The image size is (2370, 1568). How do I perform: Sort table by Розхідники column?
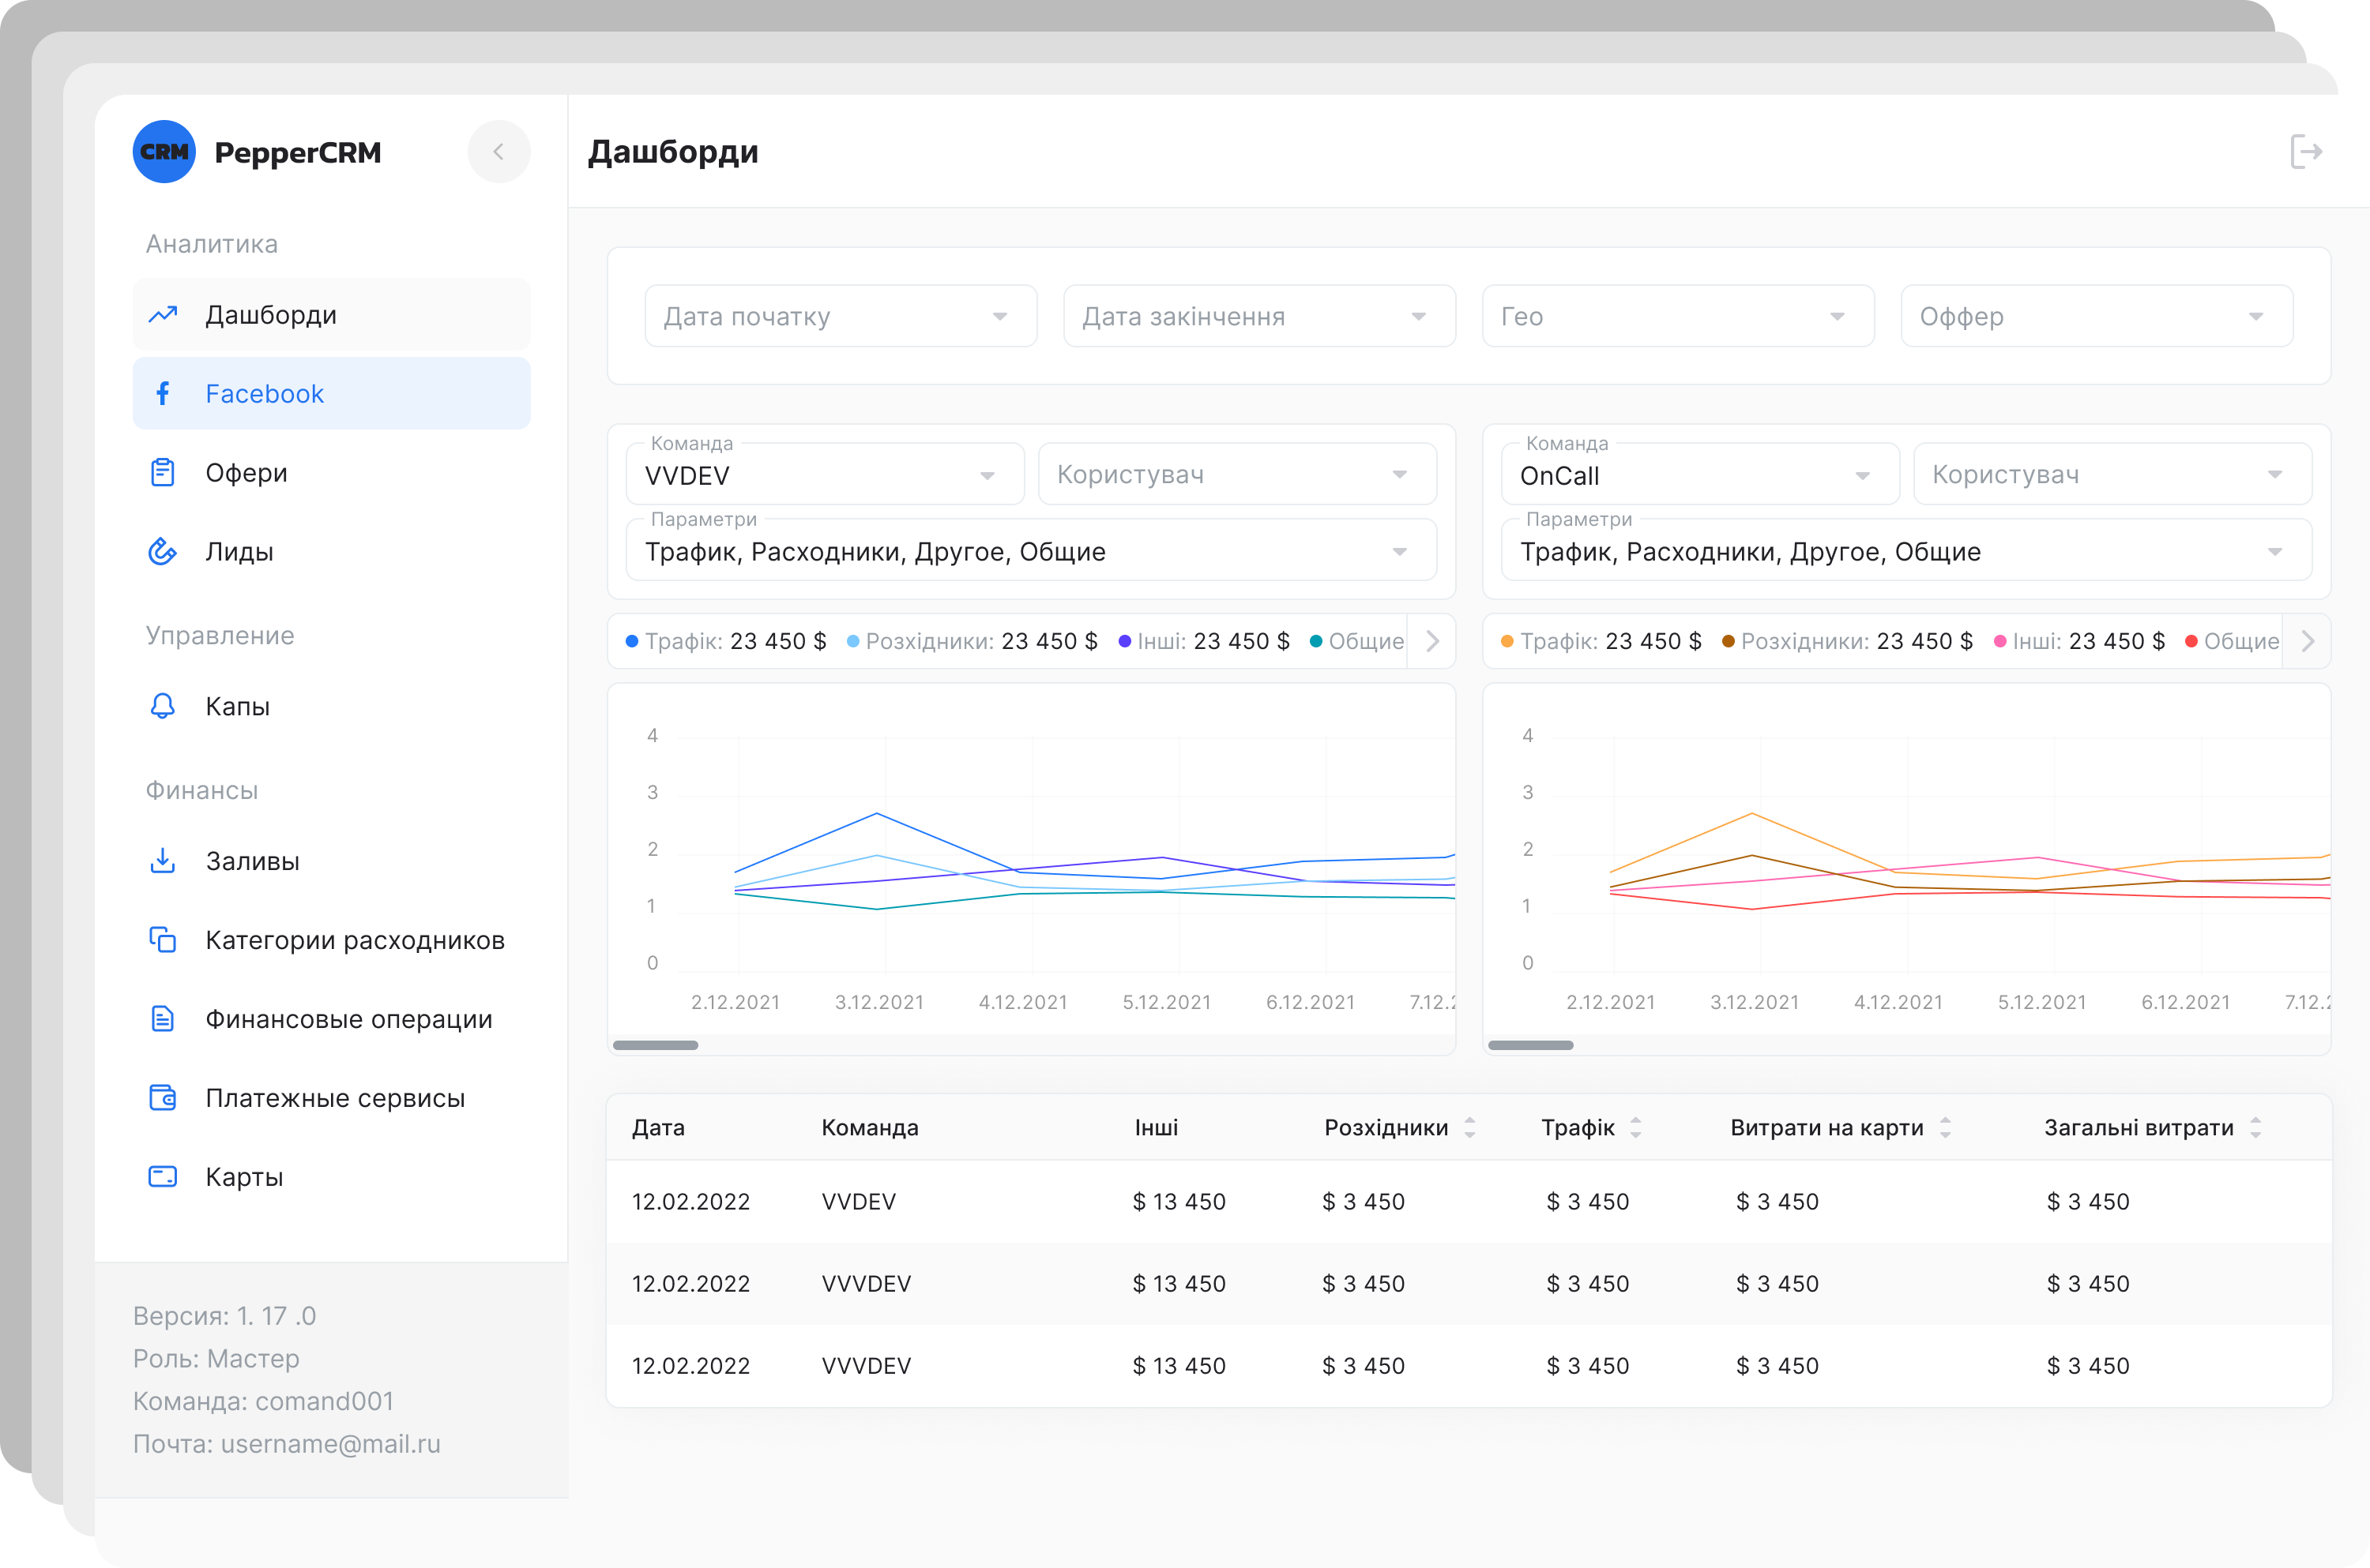[1469, 1128]
